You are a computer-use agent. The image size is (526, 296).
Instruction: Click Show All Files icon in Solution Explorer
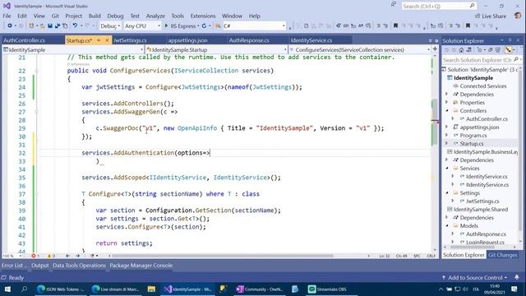(498, 50)
